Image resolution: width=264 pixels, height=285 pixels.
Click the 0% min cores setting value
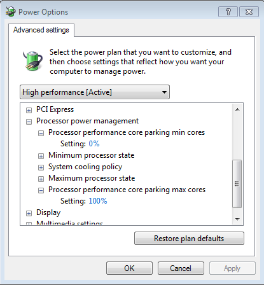[x=94, y=144]
